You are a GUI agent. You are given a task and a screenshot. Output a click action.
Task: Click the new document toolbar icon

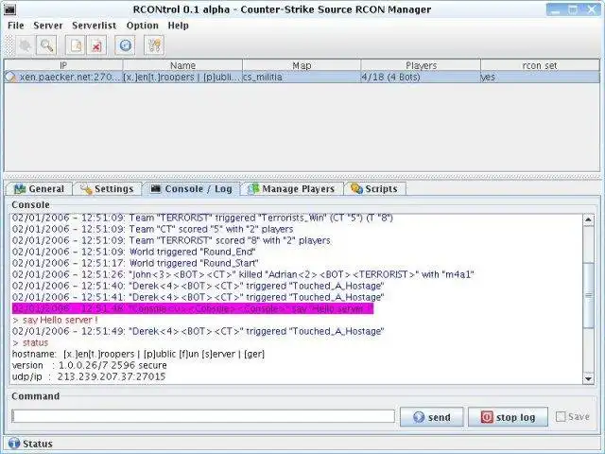point(76,45)
